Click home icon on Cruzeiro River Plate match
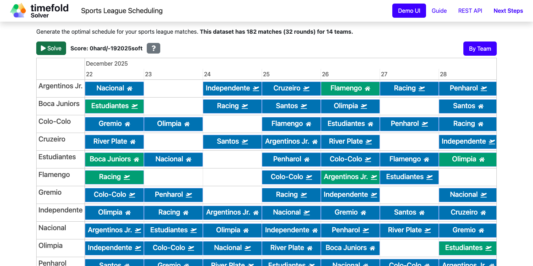Image resolution: width=533 pixels, height=266 pixels. click(133, 142)
